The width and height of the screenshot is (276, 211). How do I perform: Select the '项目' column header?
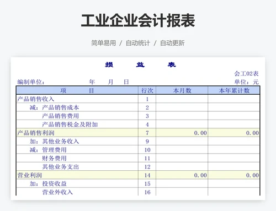click(77, 90)
